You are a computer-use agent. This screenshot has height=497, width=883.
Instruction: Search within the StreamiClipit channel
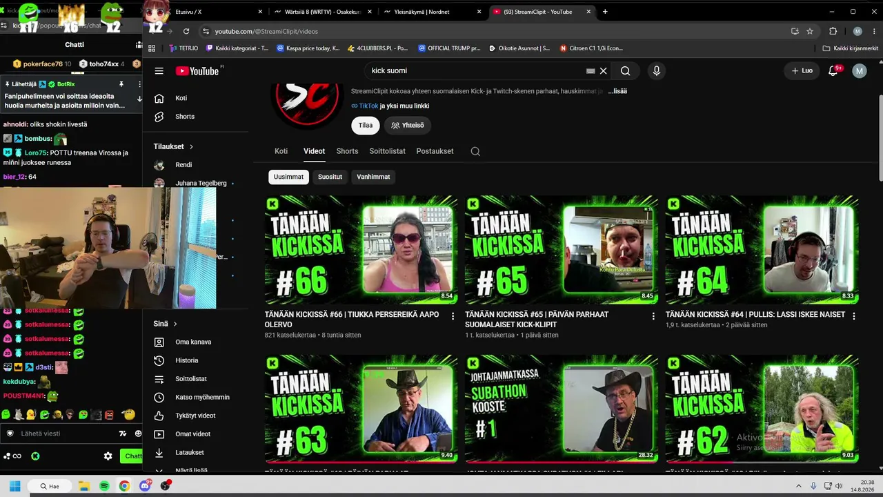coord(475,151)
